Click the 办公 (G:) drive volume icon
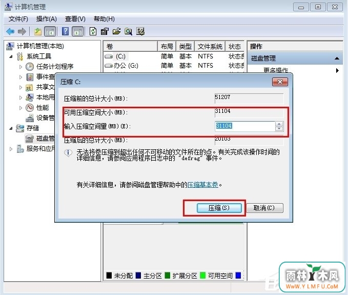The width and height of the screenshot is (348, 295). coord(109,66)
